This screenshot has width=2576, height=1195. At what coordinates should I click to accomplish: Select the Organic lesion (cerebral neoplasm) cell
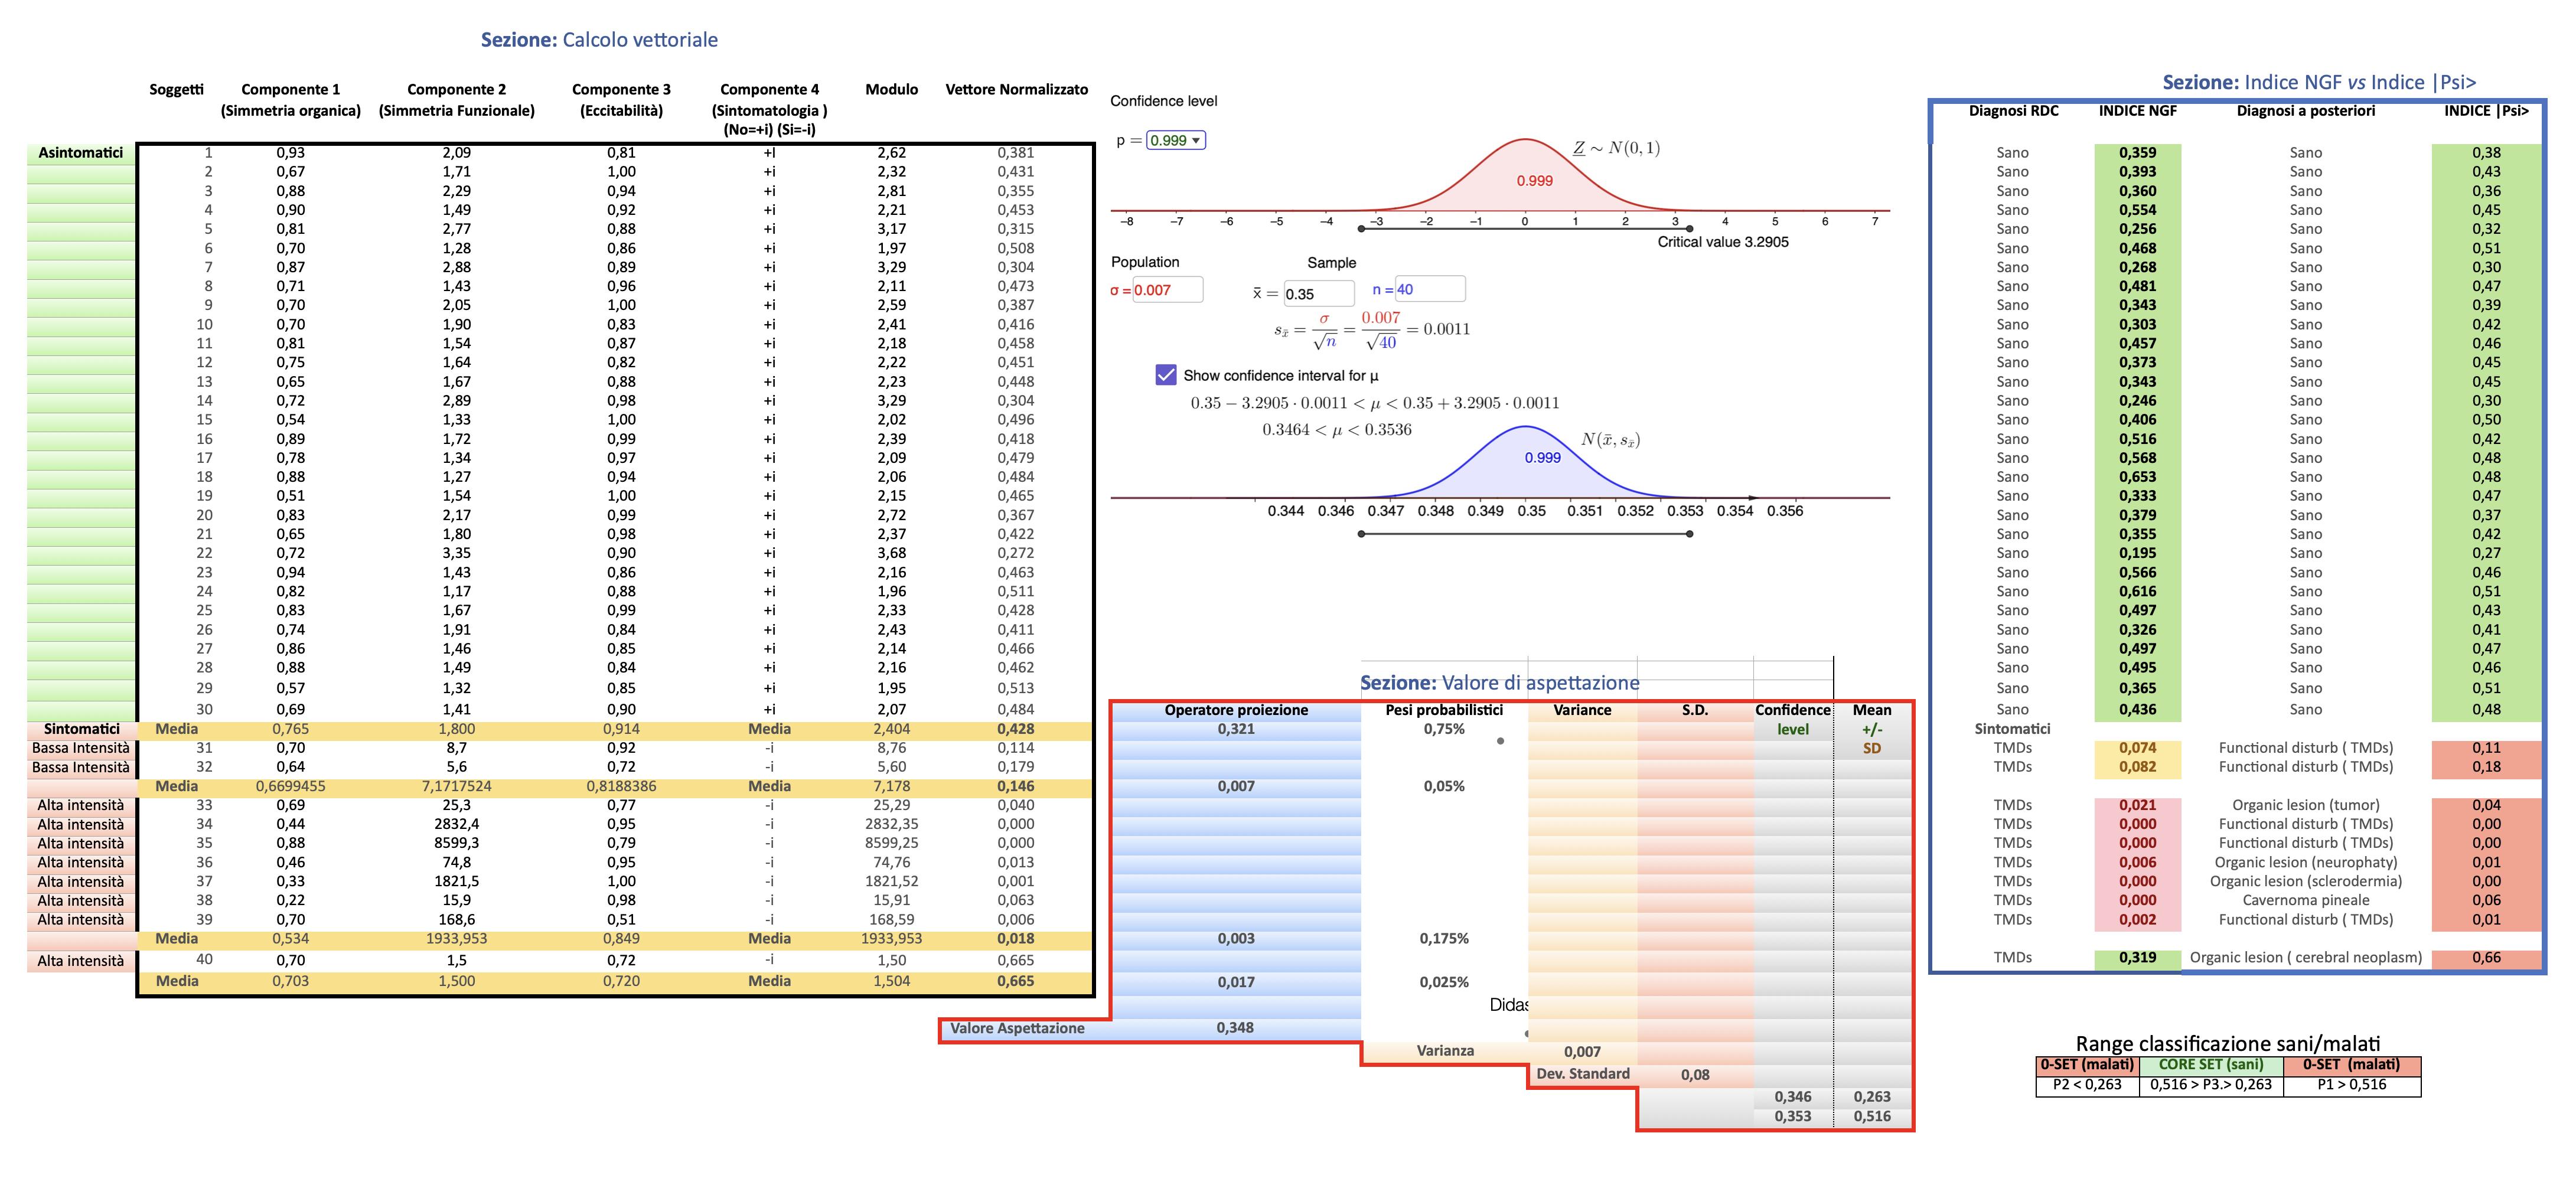(x=2305, y=958)
